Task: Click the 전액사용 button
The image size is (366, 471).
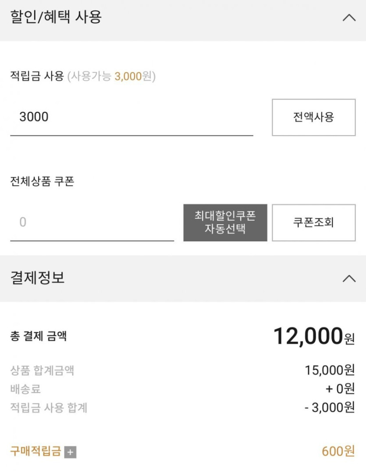Action: (313, 117)
